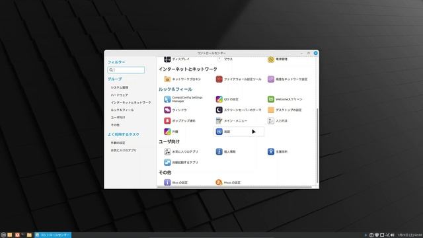Open the rightmost folder icon in taskbar launchers

click(29, 235)
